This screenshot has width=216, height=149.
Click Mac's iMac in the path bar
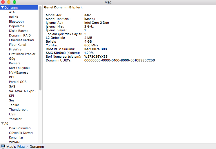tap(16, 146)
